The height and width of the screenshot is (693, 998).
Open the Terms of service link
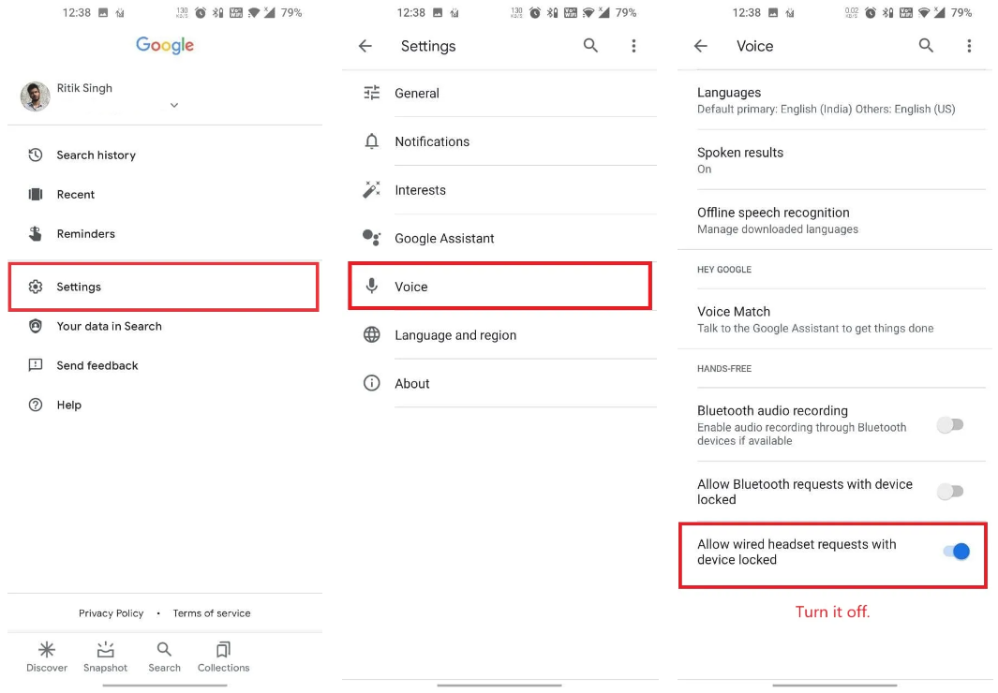(212, 612)
